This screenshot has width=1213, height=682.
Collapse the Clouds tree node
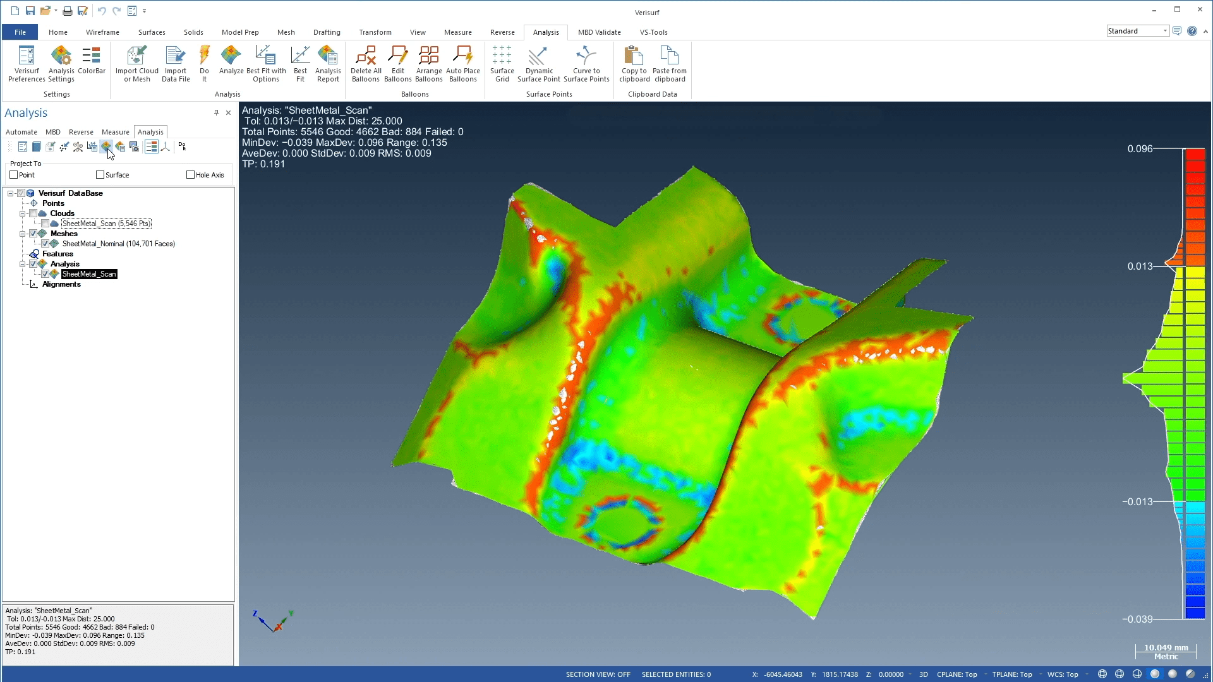point(23,213)
